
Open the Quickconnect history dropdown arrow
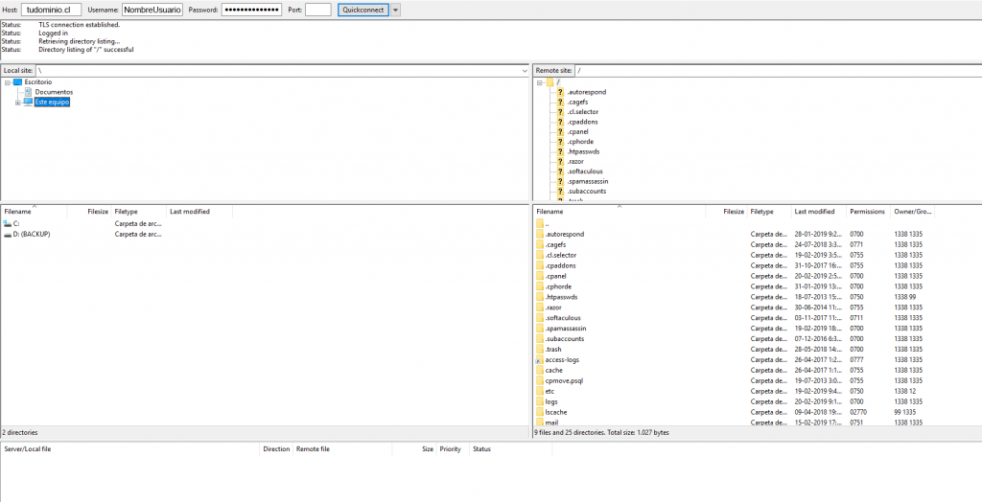coord(396,10)
